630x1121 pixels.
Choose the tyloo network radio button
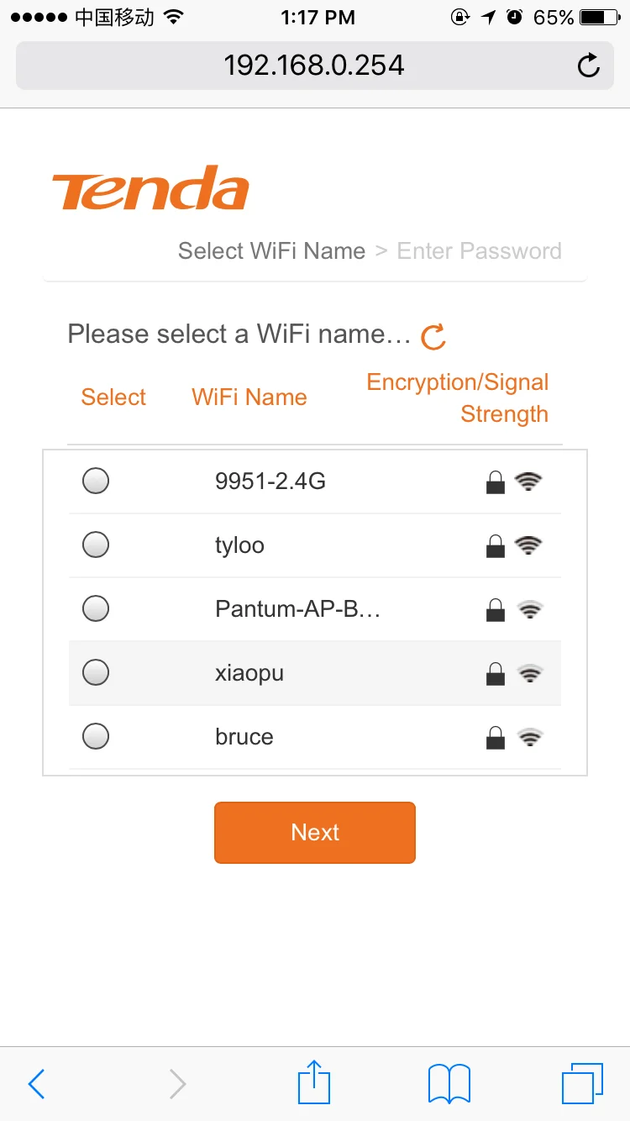click(x=96, y=545)
